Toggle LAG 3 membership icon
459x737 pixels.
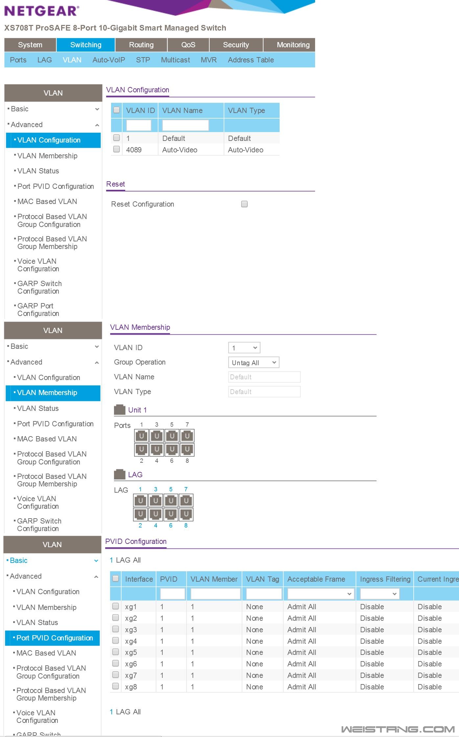click(x=156, y=501)
